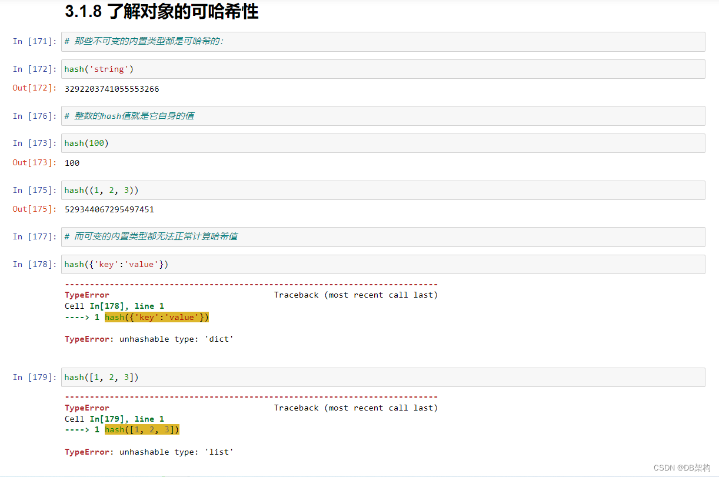The height and width of the screenshot is (477, 719).
Task: Click the hash(100) code cell
Action: 383,143
